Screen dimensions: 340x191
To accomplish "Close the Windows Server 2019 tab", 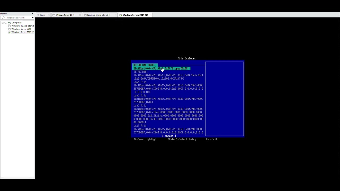I will [x=80, y=15].
